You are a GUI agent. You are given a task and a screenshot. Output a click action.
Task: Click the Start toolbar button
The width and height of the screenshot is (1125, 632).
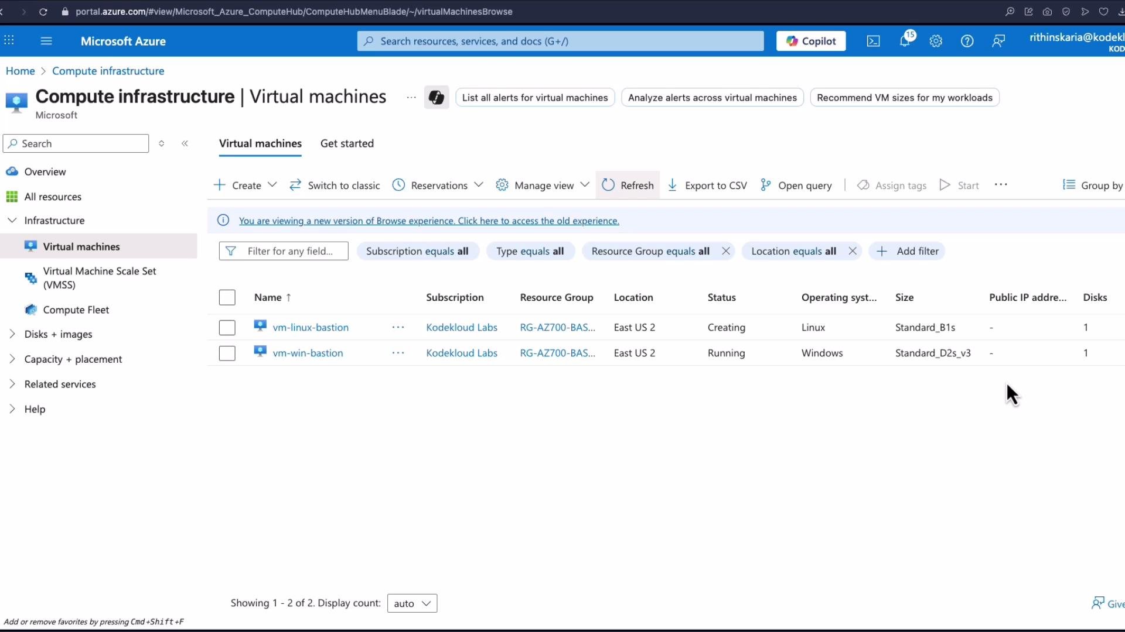click(x=960, y=185)
